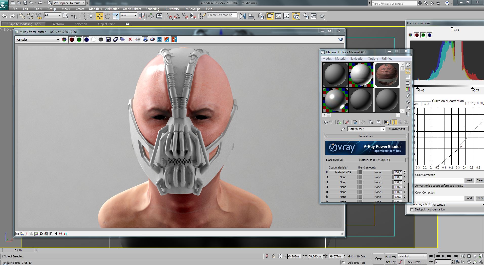
Task: Open base material Material #68 (VRayMtl)
Action: pyautogui.click(x=374, y=160)
